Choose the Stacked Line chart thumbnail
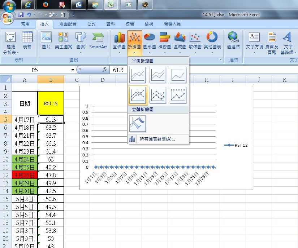This screenshot has height=248, width=298. (x=158, y=75)
